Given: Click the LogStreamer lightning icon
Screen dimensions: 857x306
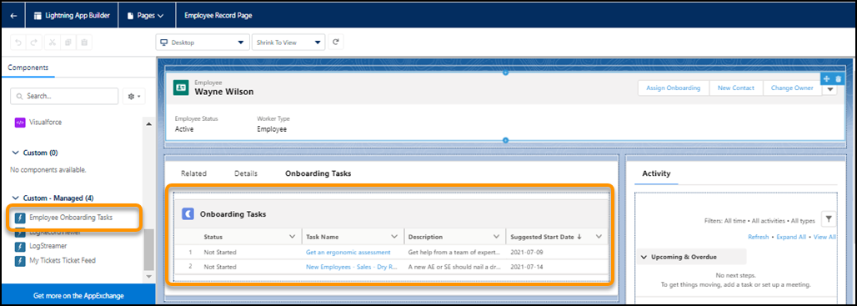Looking at the screenshot, I should [20, 247].
